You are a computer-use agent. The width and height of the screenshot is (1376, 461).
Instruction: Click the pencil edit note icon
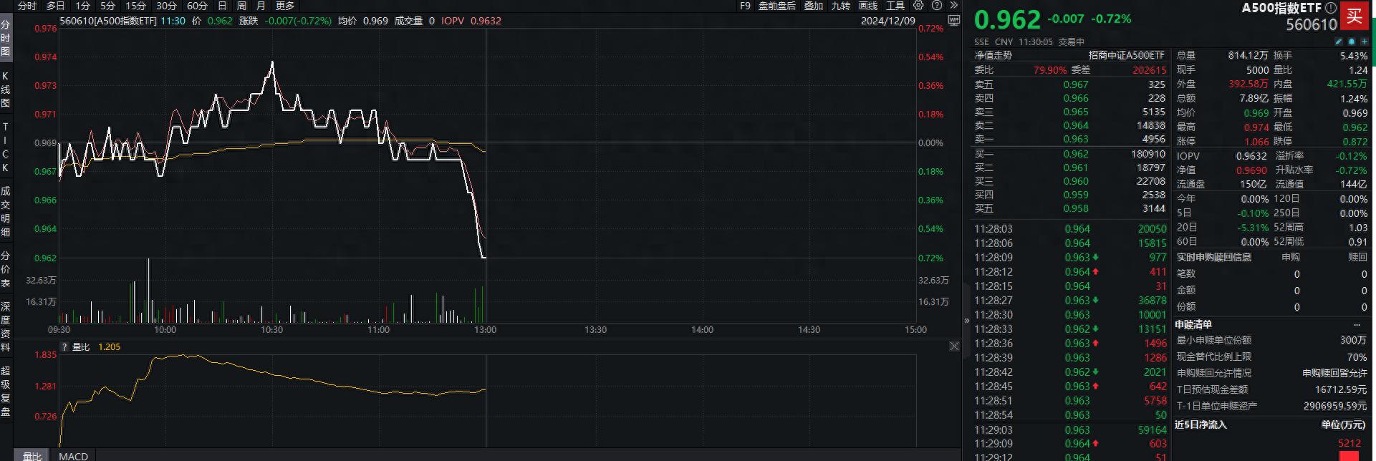(1339, 42)
